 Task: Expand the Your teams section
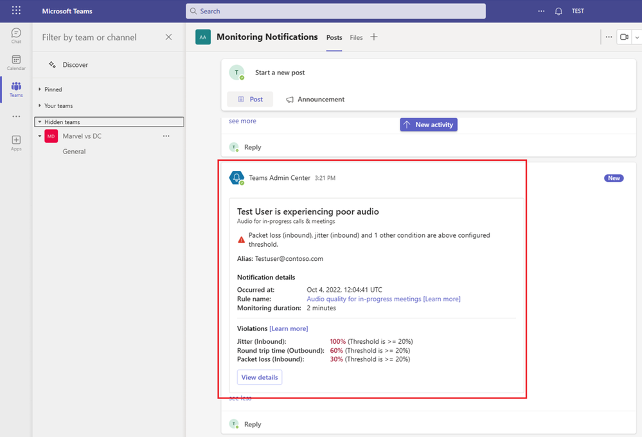(x=40, y=105)
